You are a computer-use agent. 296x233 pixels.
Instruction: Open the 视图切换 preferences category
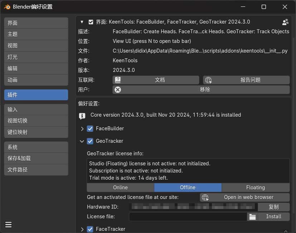coord(36,121)
